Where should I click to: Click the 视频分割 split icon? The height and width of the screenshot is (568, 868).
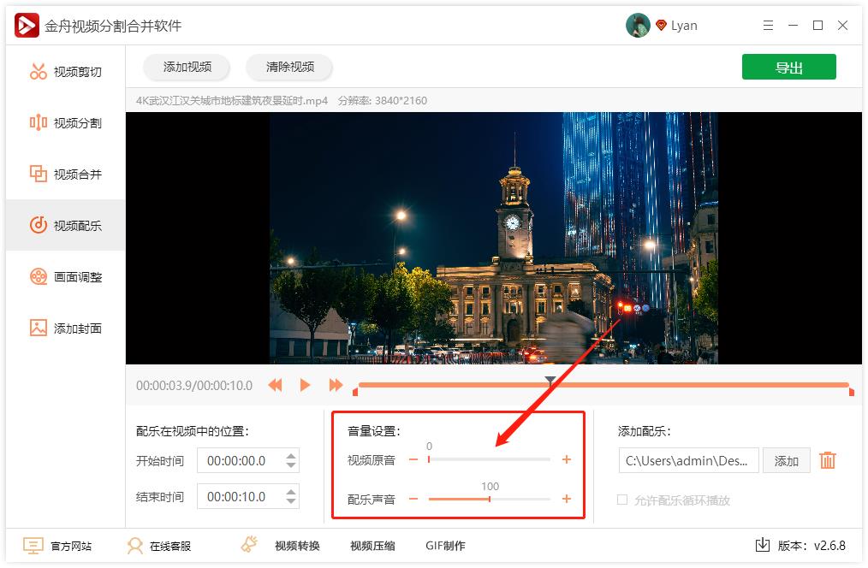[39, 122]
